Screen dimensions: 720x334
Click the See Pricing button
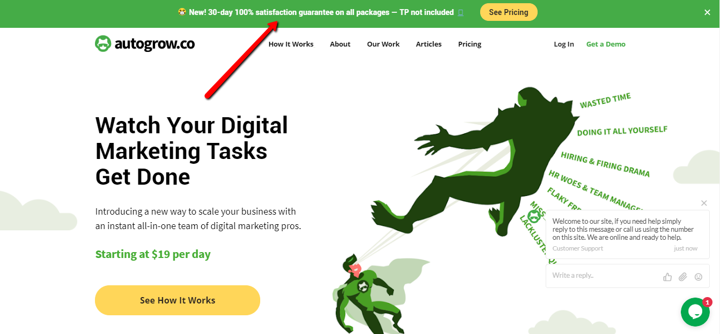[x=509, y=12]
